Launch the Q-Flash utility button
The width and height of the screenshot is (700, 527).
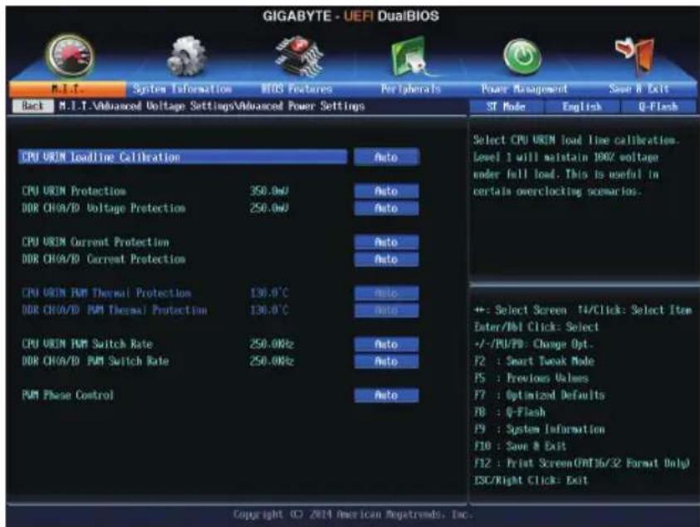tap(658, 107)
